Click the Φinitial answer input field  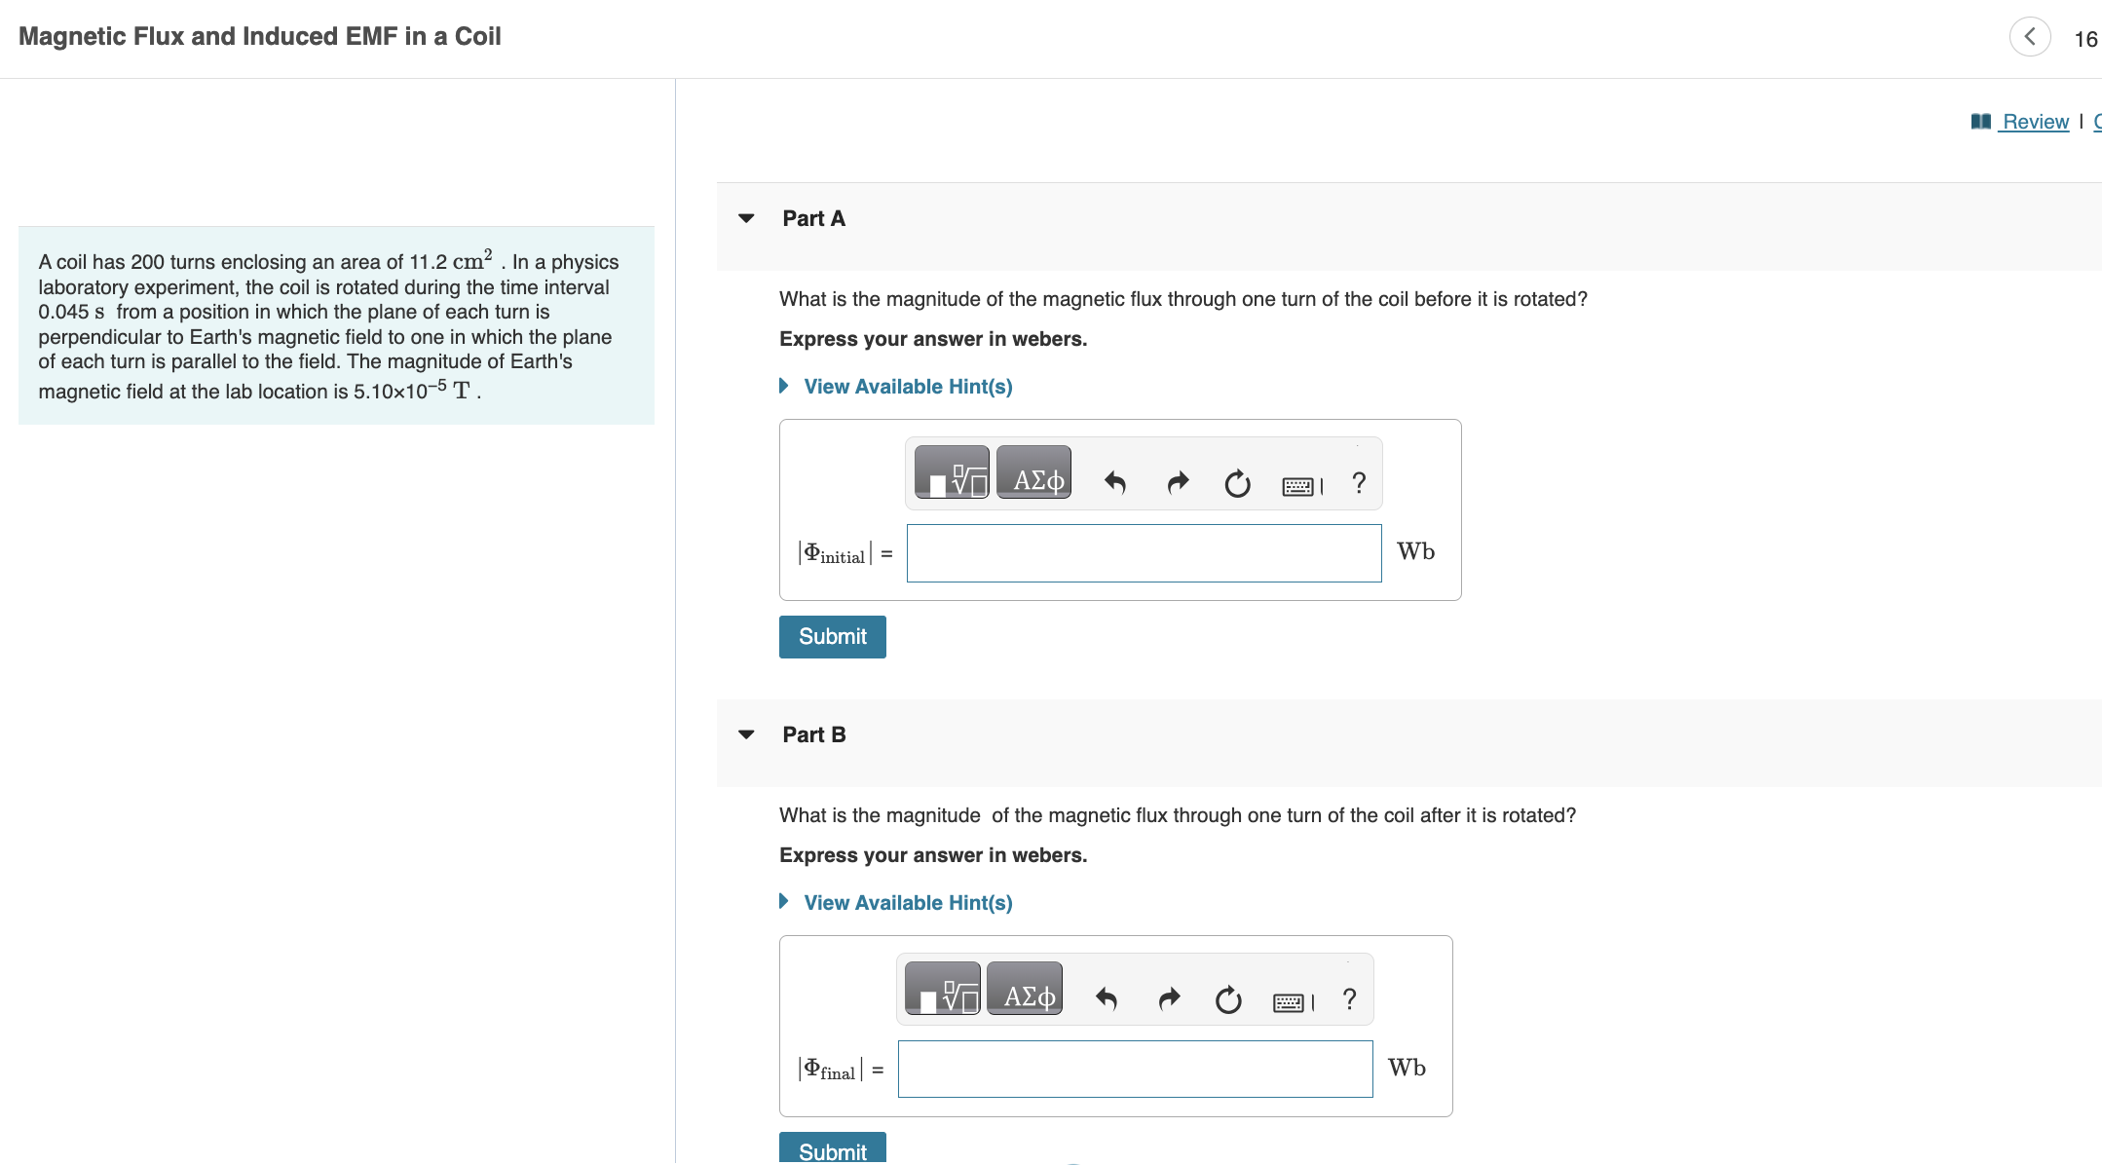pos(1145,553)
